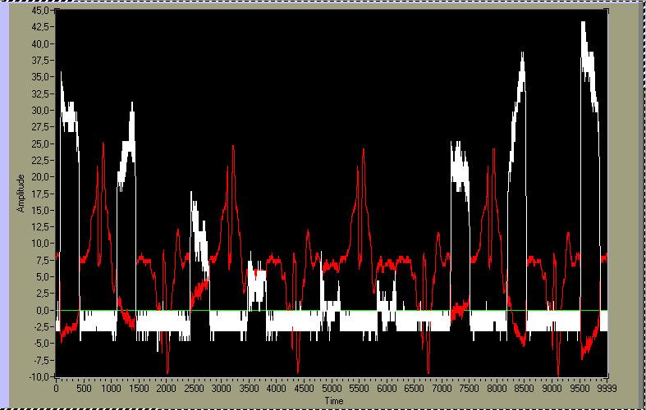Click the positive 5,0 amplitude tick label
The width and height of the screenshot is (646, 410).
pos(42,276)
